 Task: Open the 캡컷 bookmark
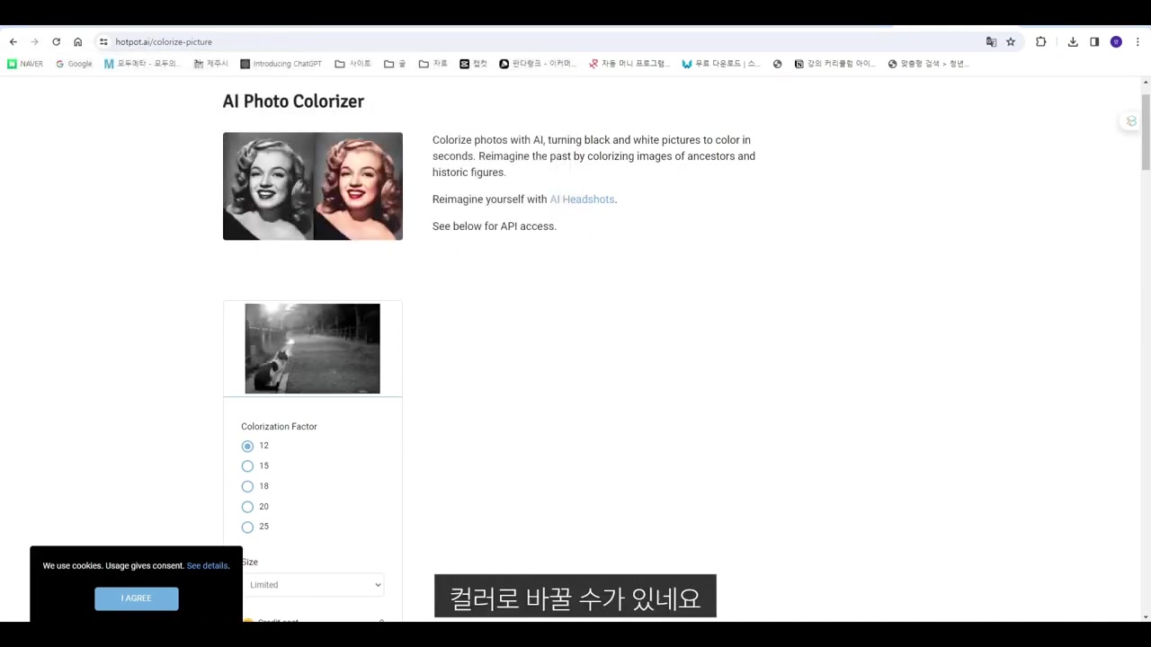point(473,64)
